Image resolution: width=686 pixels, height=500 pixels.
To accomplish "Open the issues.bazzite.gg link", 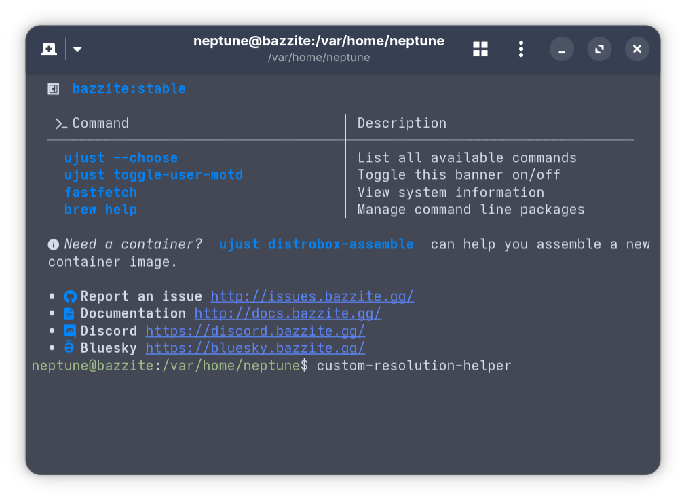I will point(312,296).
